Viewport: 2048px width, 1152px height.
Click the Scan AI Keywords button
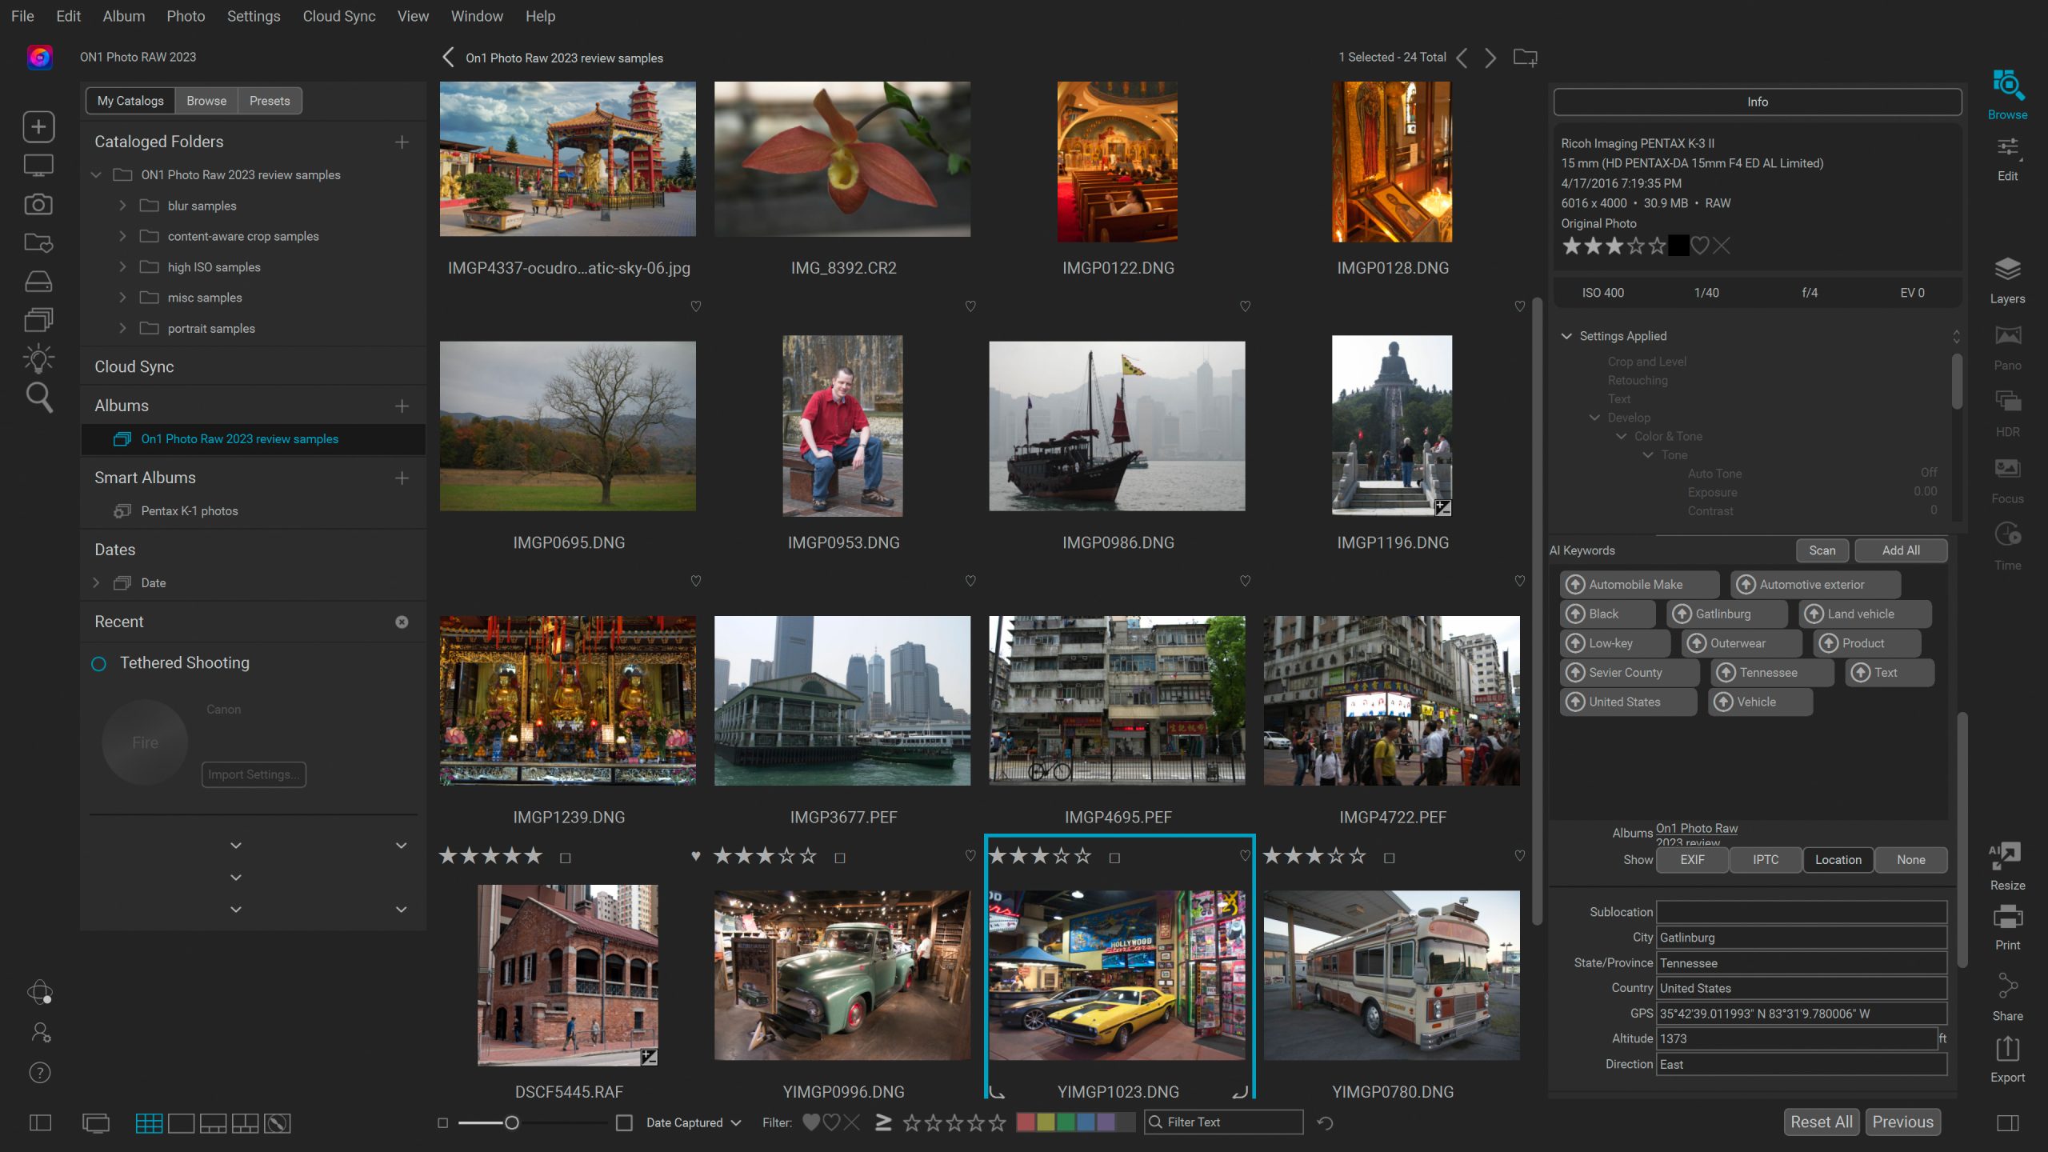click(1822, 550)
